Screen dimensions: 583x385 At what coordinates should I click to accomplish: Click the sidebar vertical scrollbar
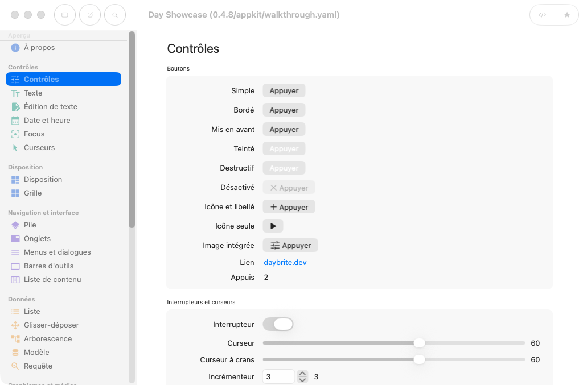132,130
